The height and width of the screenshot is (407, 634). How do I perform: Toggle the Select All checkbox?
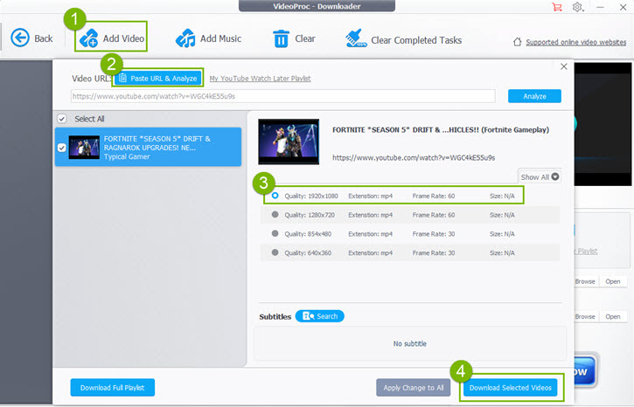[62, 119]
